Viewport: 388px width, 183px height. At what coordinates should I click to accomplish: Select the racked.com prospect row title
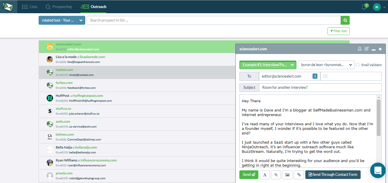[x=64, y=70]
